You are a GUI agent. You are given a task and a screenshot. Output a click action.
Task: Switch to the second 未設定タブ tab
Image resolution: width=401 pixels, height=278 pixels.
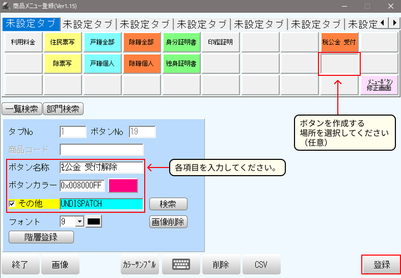coord(88,24)
